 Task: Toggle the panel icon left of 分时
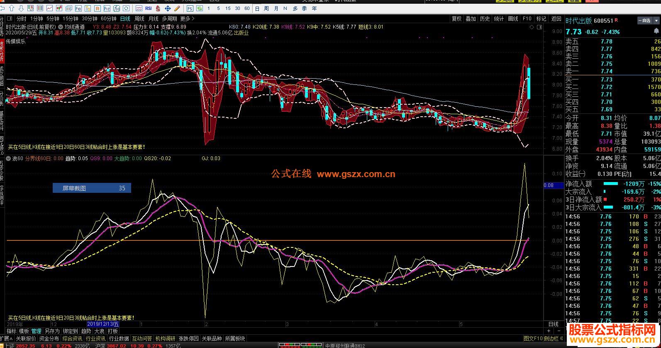click(x=10, y=19)
